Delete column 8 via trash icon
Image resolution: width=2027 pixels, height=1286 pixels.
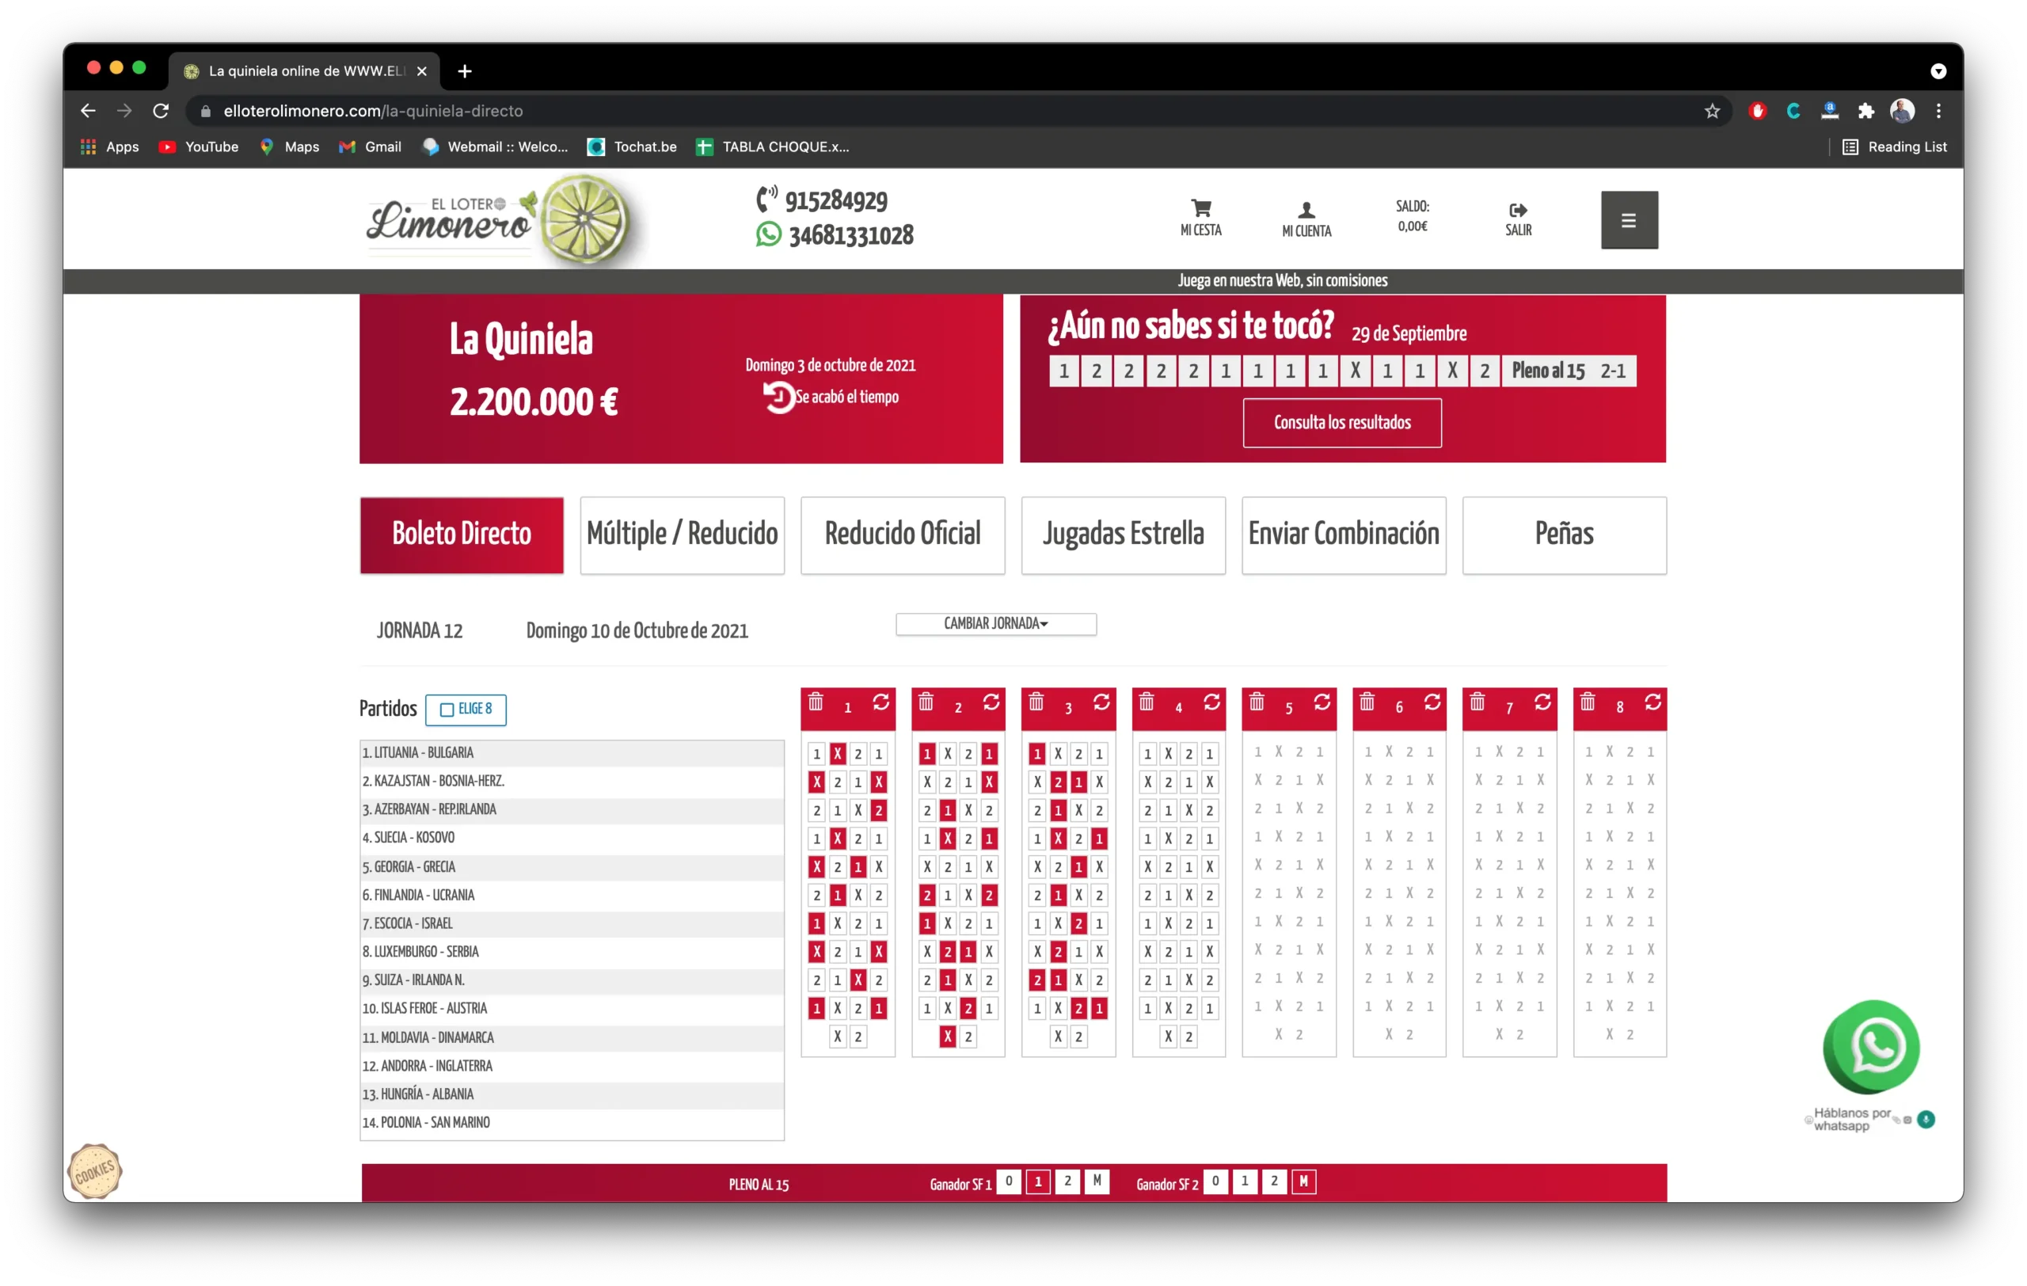(x=1587, y=702)
